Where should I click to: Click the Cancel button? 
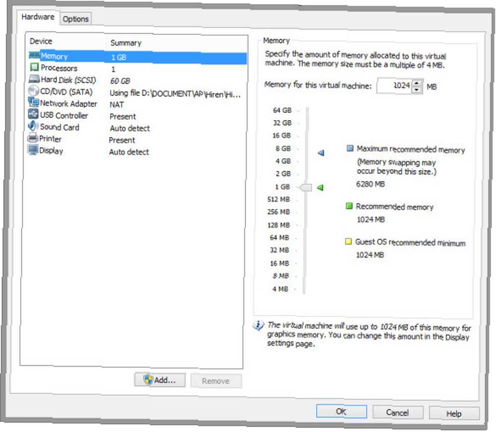tap(398, 412)
